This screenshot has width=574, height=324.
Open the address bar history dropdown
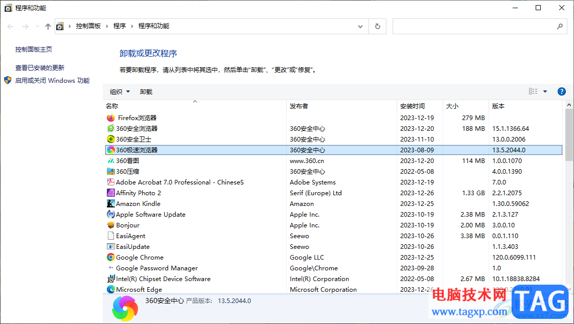point(360,27)
